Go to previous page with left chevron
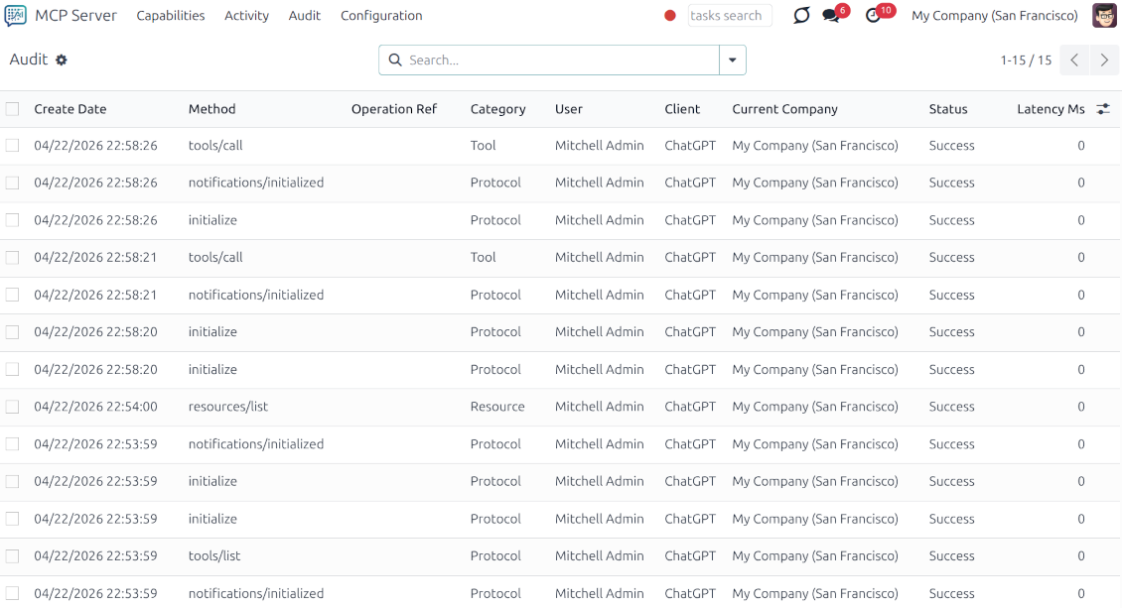This screenshot has height=608, width=1122. pyautogui.click(x=1074, y=60)
